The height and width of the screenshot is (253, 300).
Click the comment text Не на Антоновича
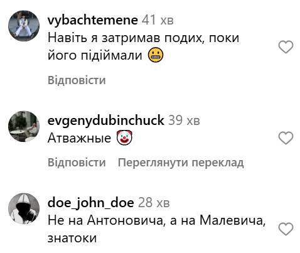pos(156,229)
